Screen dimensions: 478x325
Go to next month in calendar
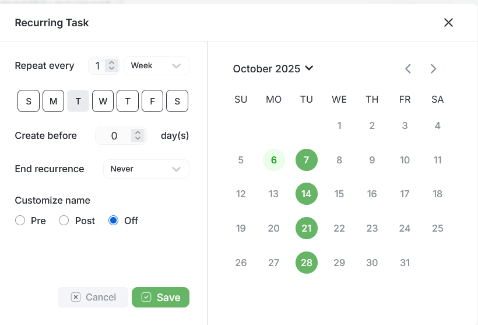433,69
